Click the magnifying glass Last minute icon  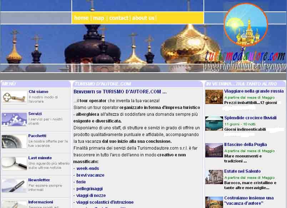[x=14, y=163]
